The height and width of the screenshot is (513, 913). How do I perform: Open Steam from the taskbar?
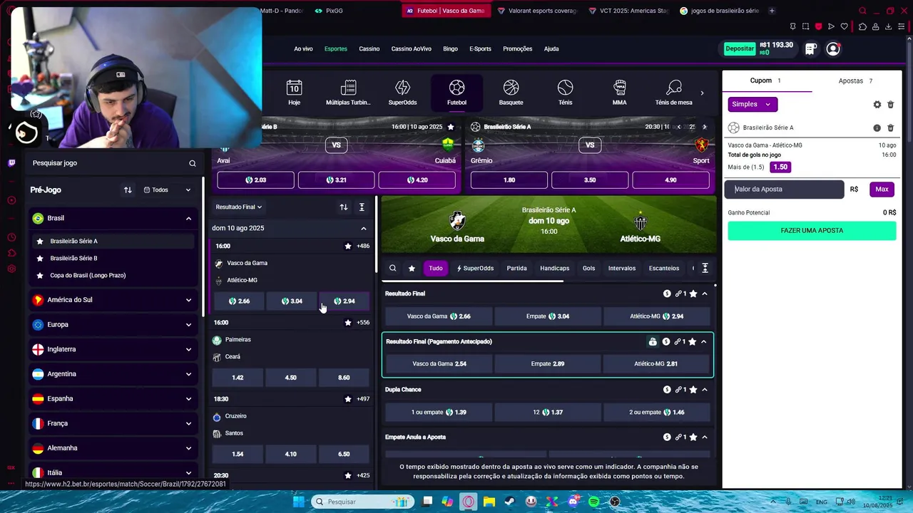click(510, 502)
